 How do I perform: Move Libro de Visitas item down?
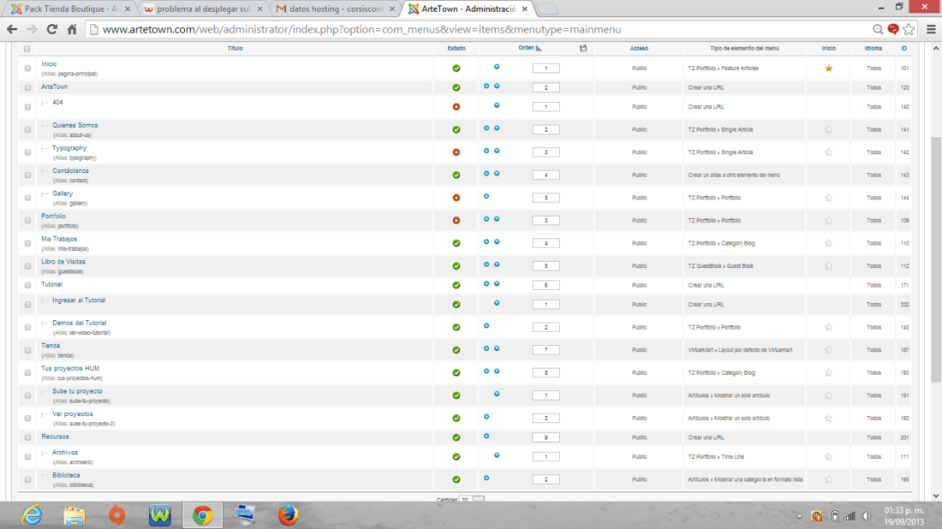coord(497,264)
